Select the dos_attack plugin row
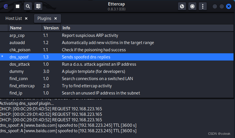The width and height of the screenshot is (235, 138). pos(117,64)
